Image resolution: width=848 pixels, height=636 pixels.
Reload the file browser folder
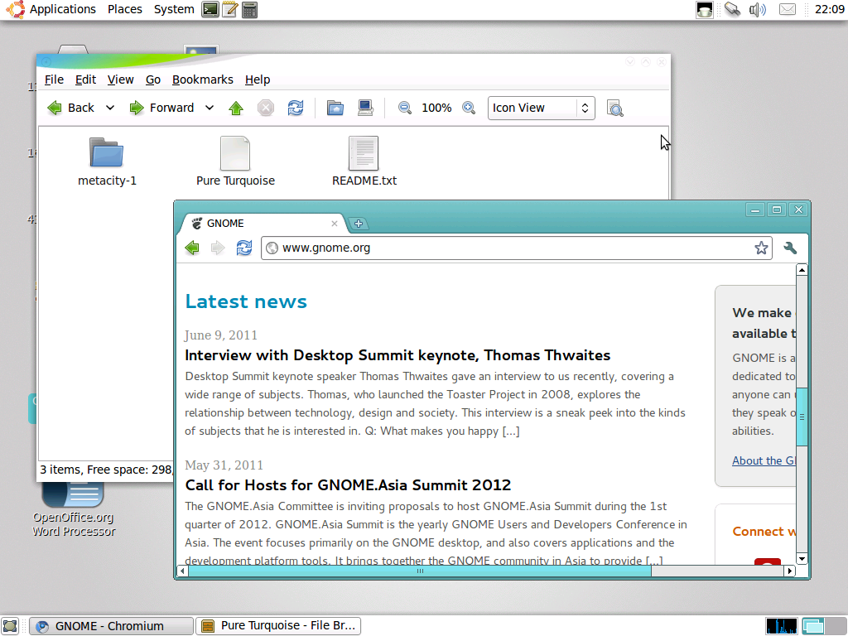pos(296,108)
